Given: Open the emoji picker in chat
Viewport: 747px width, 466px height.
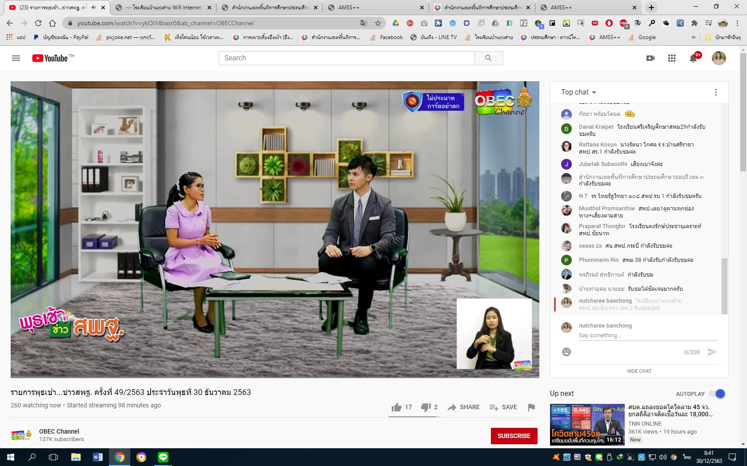Looking at the screenshot, I should (566, 352).
